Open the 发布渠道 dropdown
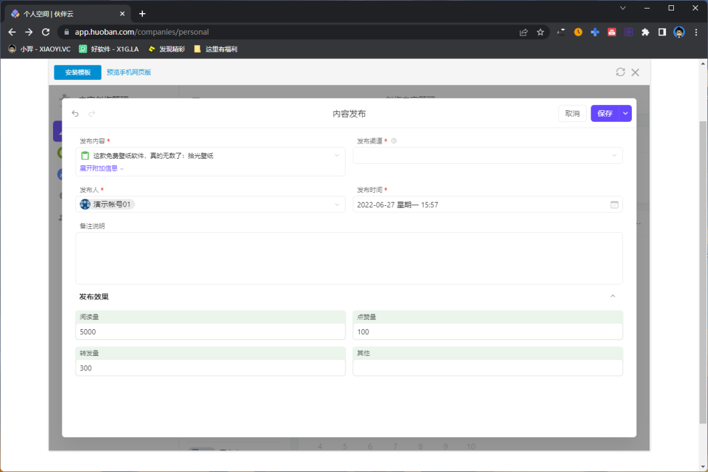Image resolution: width=708 pixels, height=472 pixels. point(615,155)
